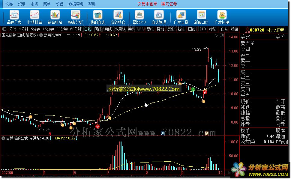Click the 历史 button
The height and width of the screenshot is (179, 291).
tap(171, 29)
